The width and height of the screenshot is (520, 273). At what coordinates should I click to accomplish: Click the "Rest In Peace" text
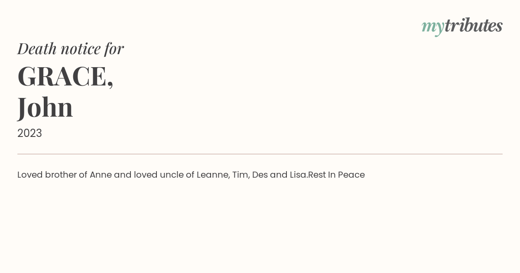pyautogui.click(x=336, y=175)
